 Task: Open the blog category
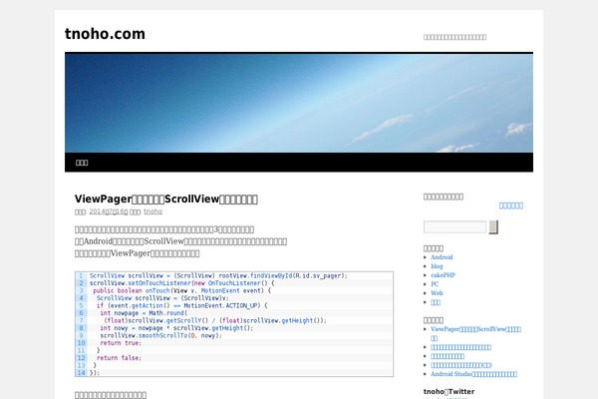coord(437,266)
